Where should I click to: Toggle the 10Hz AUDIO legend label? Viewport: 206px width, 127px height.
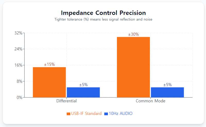coord(121,113)
